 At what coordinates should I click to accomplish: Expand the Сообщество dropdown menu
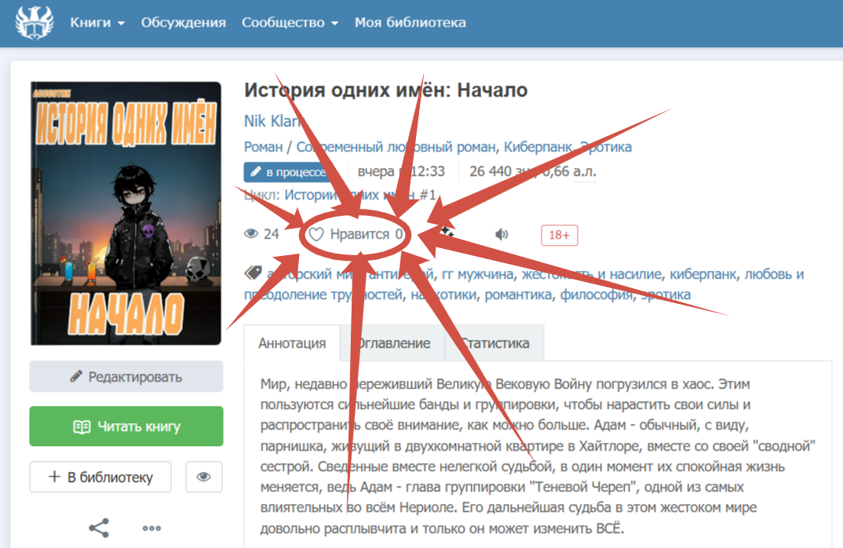(290, 23)
